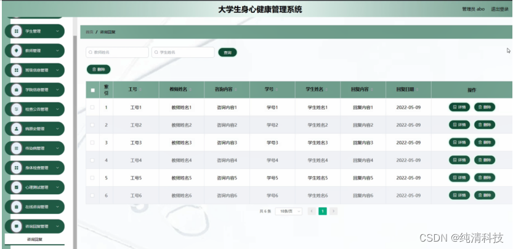Expand 传染病管理 using its chevron
The image size is (513, 249).
click(x=58, y=148)
